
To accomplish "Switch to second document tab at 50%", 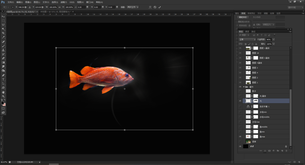I will click(56, 12).
